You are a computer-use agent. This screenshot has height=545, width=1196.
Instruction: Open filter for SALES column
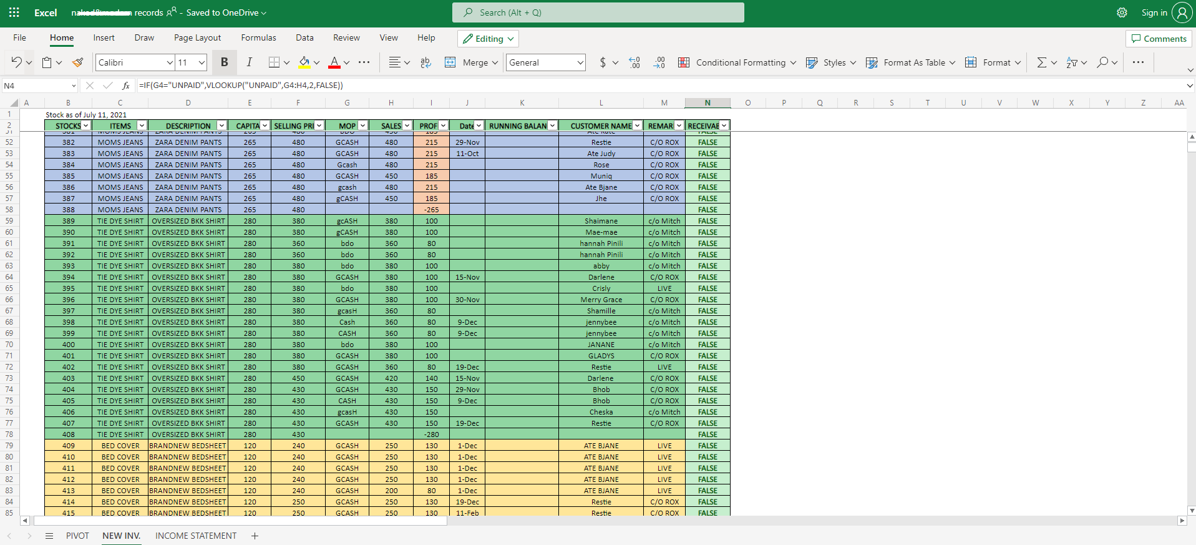click(407, 125)
